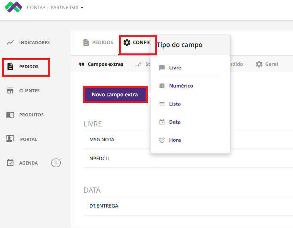Image resolution: width=293 pixels, height=228 pixels.
Task: Choose Livre field type
Action: click(x=175, y=68)
